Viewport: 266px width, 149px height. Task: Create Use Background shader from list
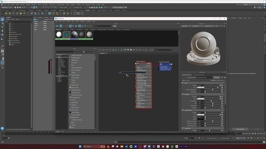point(76,98)
